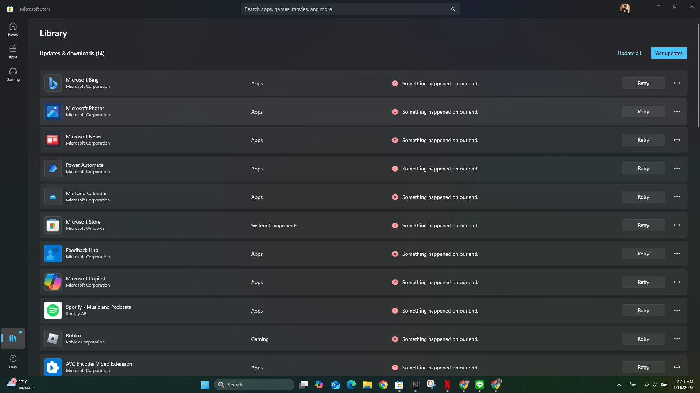
Task: Click the Microsoft Copilot app icon
Action: pos(53,282)
